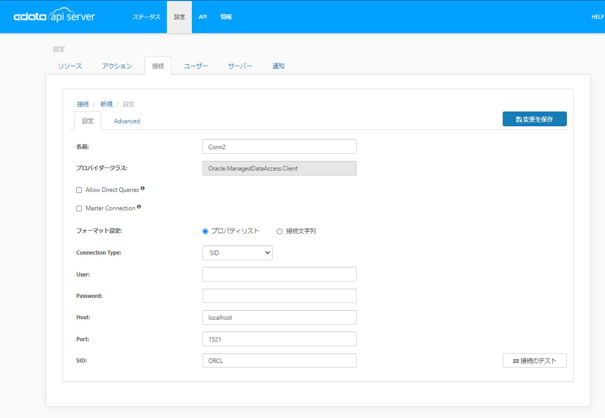This screenshot has width=605, height=418.
Task: Switch to the Advanced tab
Action: (127, 121)
